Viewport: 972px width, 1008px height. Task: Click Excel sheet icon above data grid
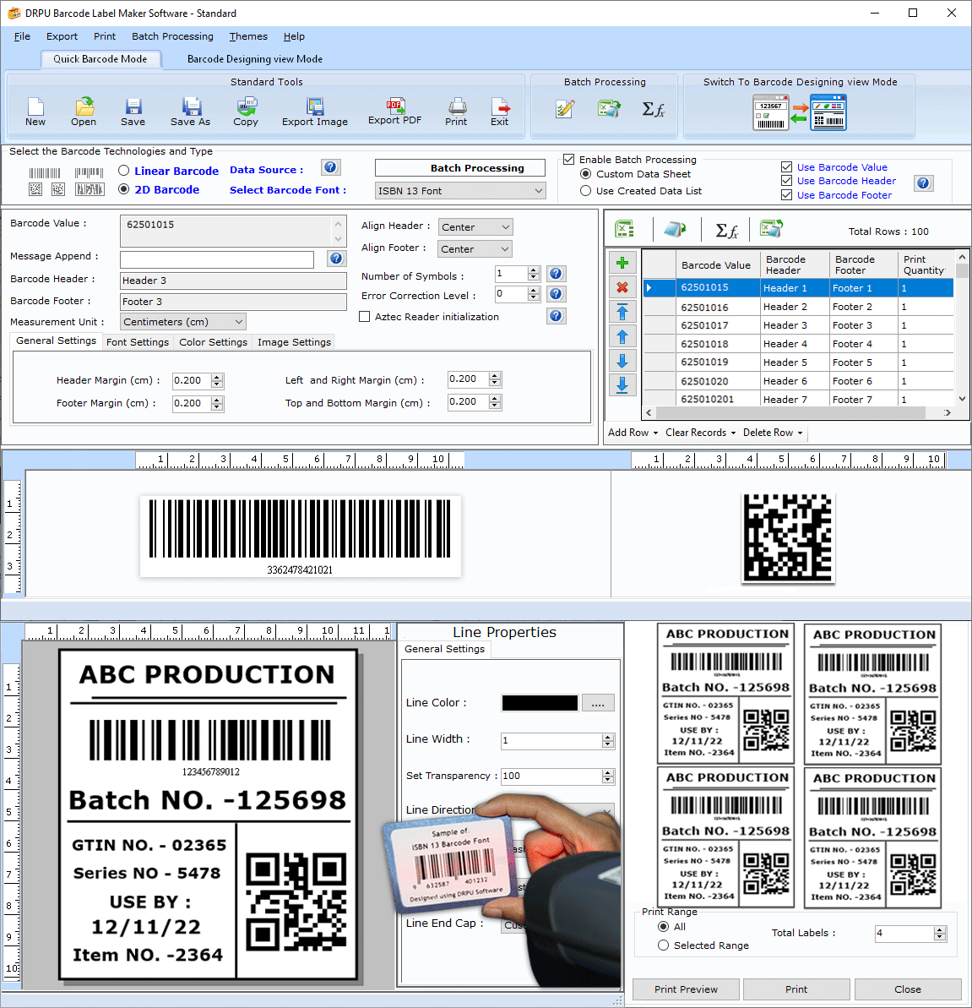point(624,229)
